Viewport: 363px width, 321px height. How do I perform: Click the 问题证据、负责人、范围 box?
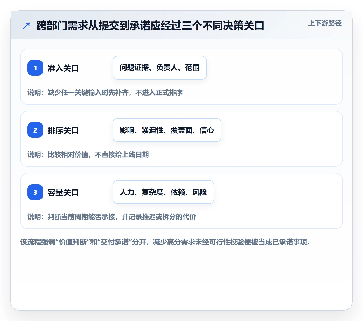(160, 68)
